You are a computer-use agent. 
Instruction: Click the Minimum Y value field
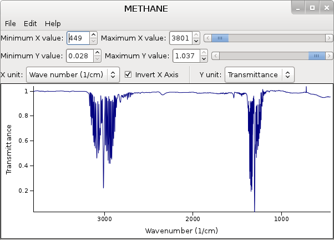(x=80, y=56)
